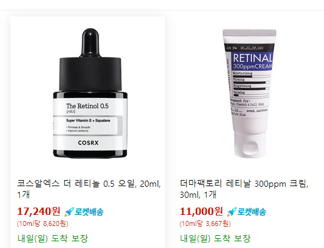324x248 pixels.
Task: Click the 로켓배송 badge on the Derma Factory cream
Action: [x=247, y=212]
